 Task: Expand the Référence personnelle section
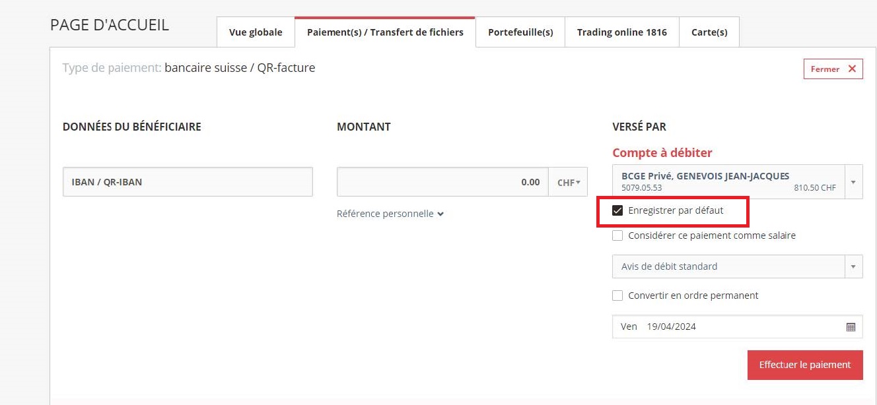[390, 214]
